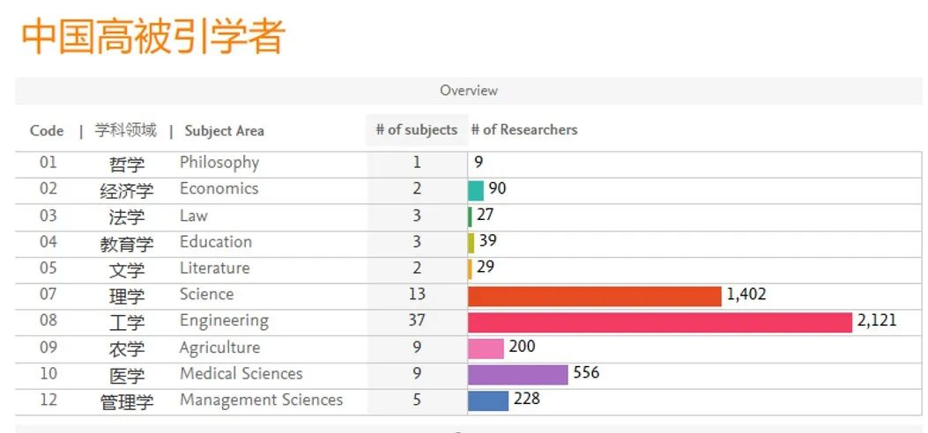This screenshot has height=433, width=928.
Task: Click the 中国高被引学者 page title
Action: click(153, 37)
